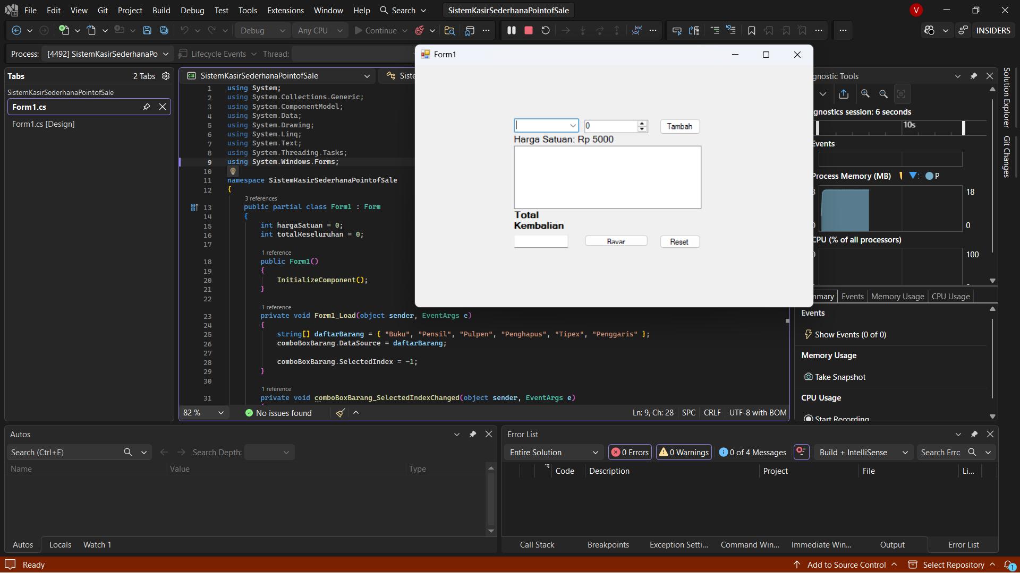The width and height of the screenshot is (1020, 573).
Task: Open the Tabs panel settings gear
Action: (x=166, y=76)
